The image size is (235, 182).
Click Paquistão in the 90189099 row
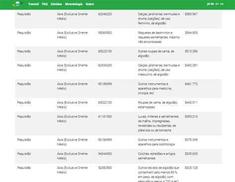[24, 84]
